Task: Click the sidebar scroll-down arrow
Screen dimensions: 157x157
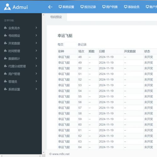Action: pos(44,153)
